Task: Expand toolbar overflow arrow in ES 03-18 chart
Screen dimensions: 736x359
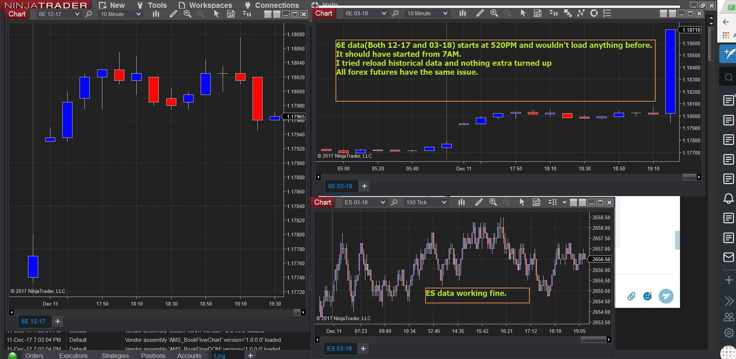Action: pyautogui.click(x=564, y=202)
